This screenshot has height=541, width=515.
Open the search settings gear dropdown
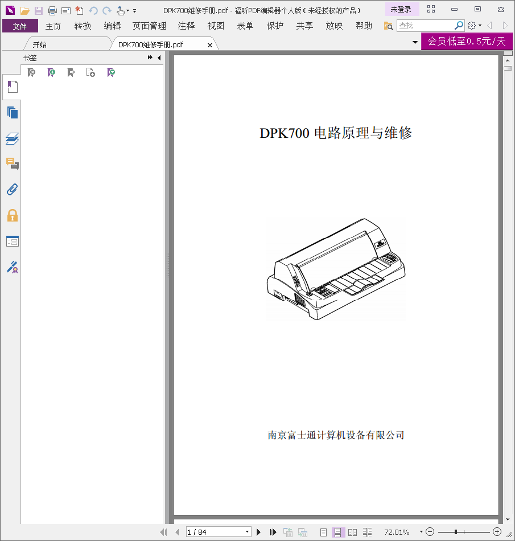click(x=475, y=26)
